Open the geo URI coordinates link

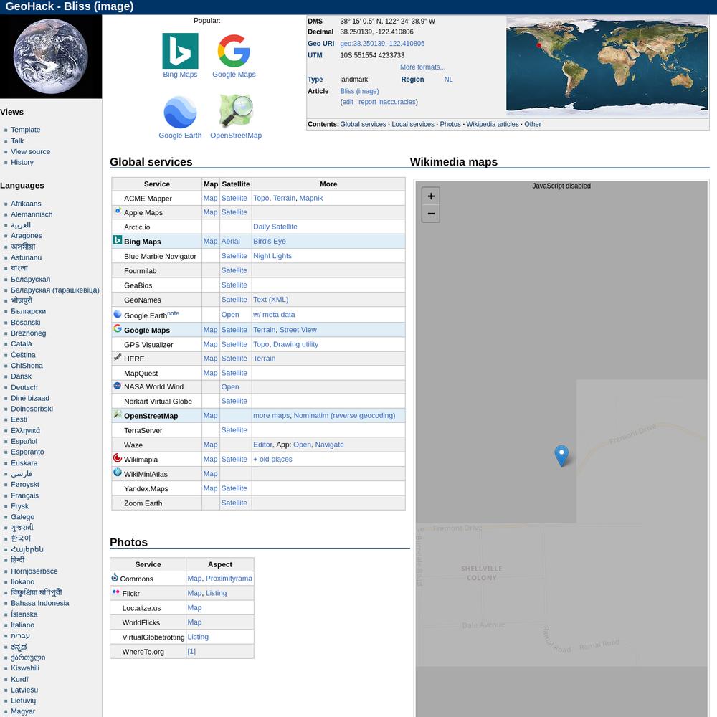(382, 44)
